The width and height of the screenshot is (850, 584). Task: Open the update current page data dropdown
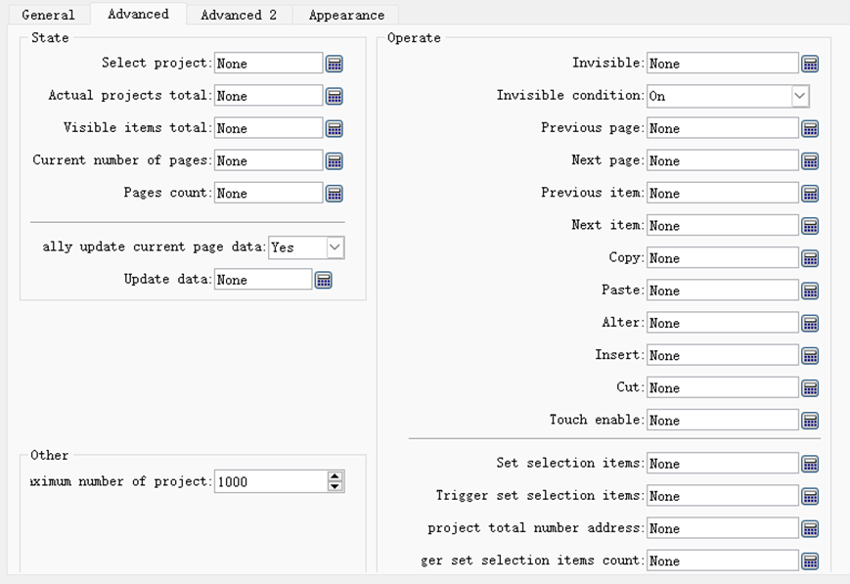click(334, 247)
